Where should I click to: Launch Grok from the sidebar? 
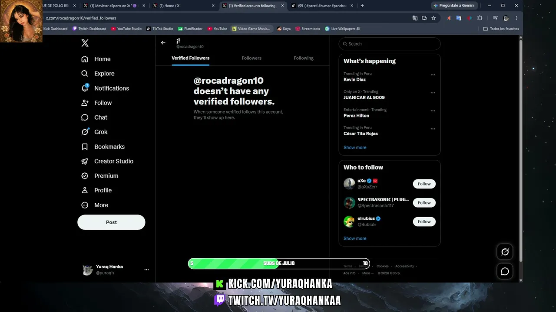coord(94,132)
